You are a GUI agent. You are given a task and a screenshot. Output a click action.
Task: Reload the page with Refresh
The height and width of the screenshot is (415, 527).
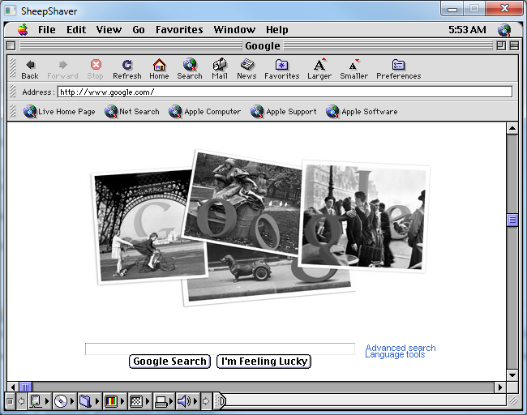pyautogui.click(x=127, y=69)
